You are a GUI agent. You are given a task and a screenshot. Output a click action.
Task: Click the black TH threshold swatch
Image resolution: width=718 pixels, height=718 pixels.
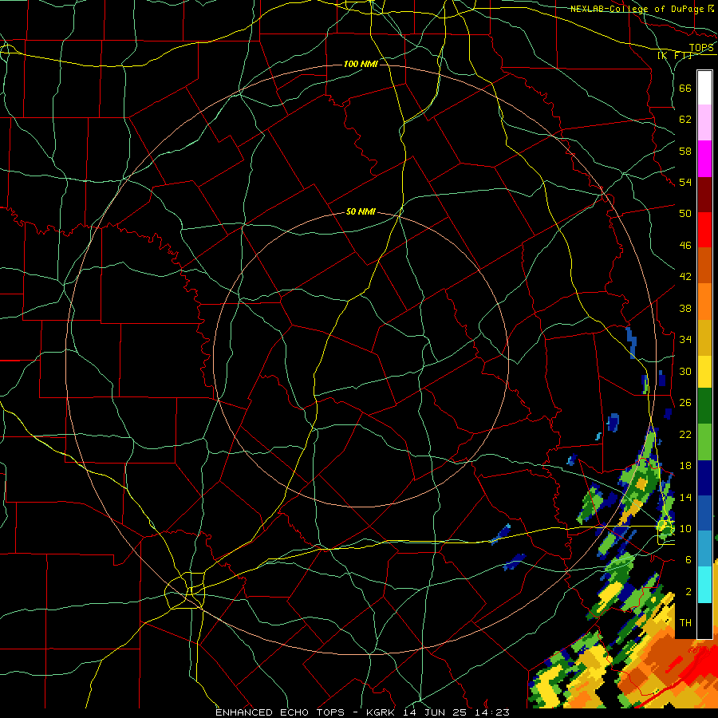tap(704, 620)
